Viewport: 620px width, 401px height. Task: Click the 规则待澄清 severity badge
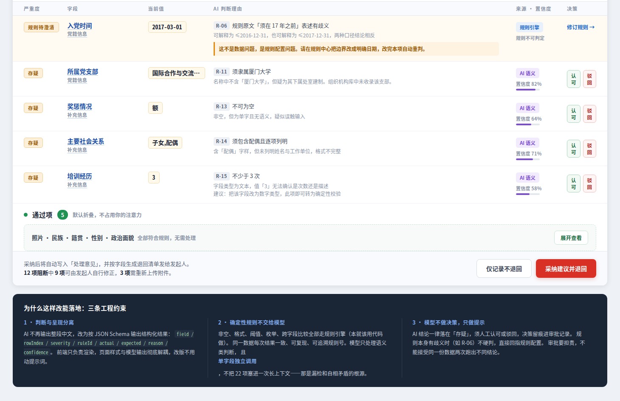point(41,28)
